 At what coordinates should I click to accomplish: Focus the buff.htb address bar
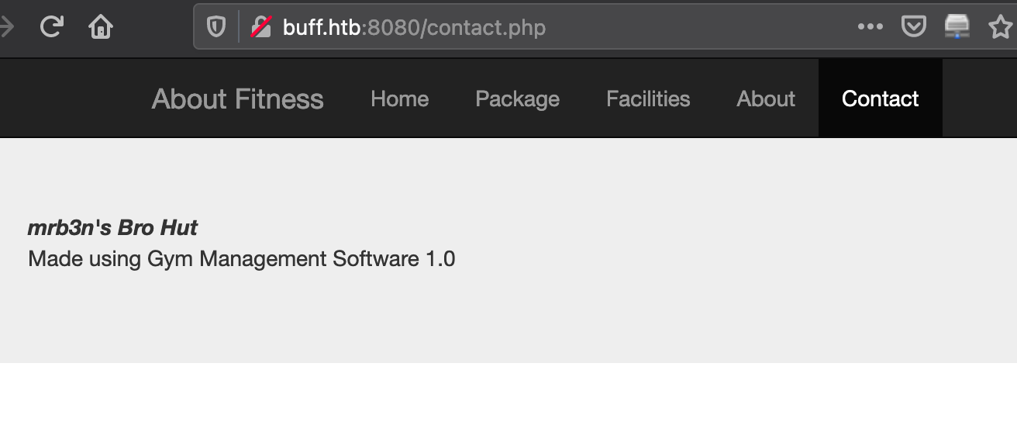(x=543, y=27)
